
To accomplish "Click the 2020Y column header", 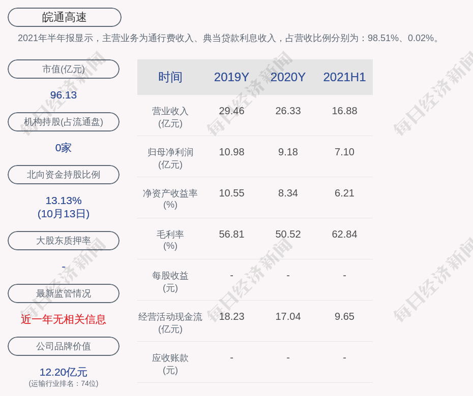I will (288, 77).
